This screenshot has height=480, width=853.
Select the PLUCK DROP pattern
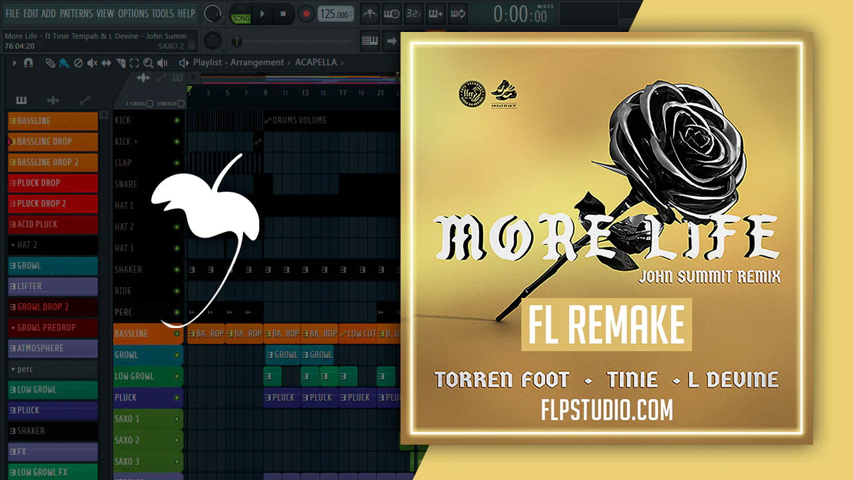[x=53, y=183]
